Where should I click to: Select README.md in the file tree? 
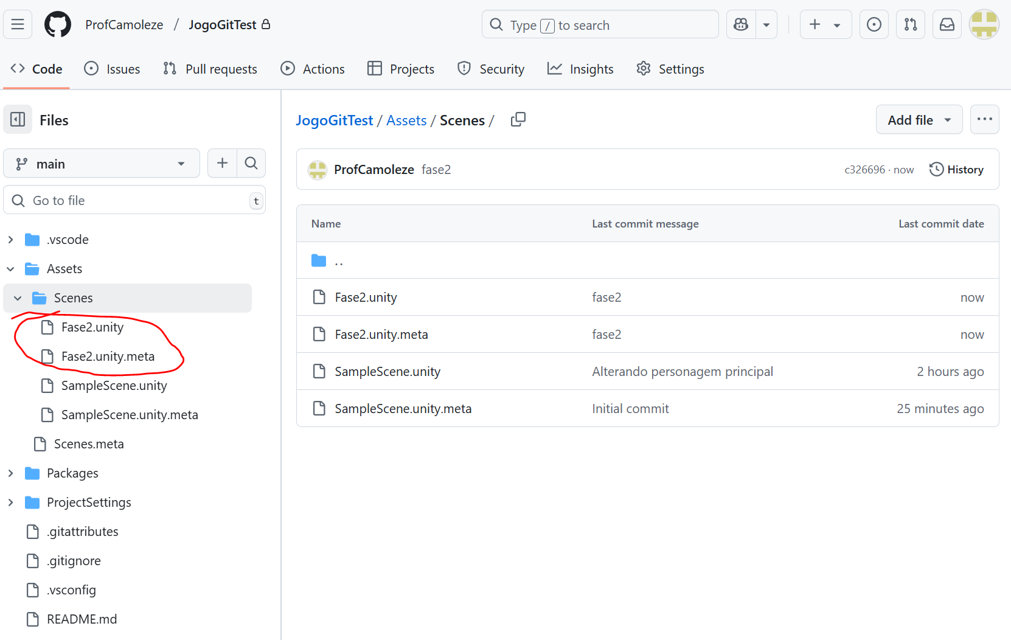point(82,619)
